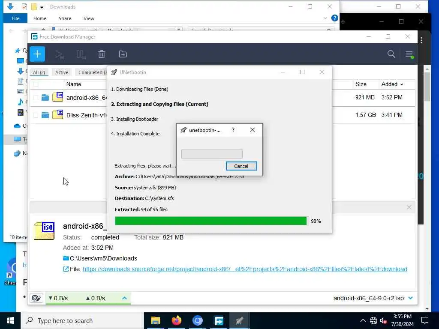
Task: Check the Bliss-Zenith download checkbox
Action: point(36,115)
